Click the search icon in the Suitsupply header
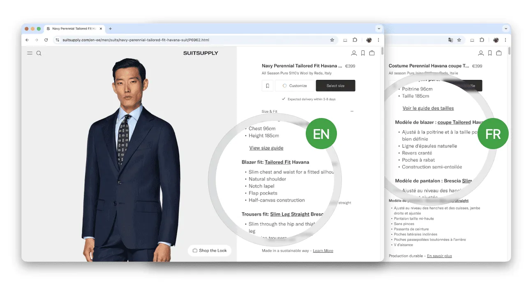 pos(39,53)
